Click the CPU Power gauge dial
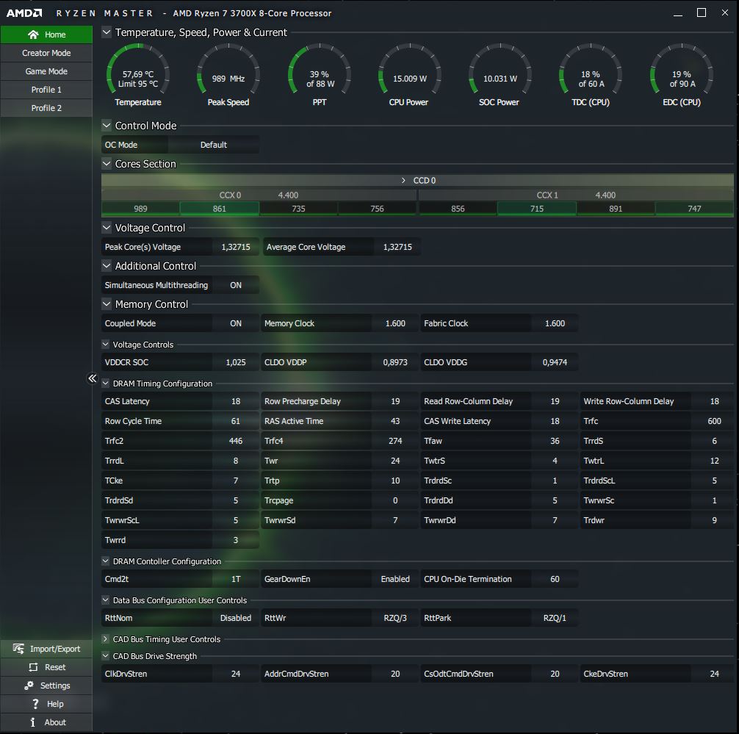 (x=410, y=69)
